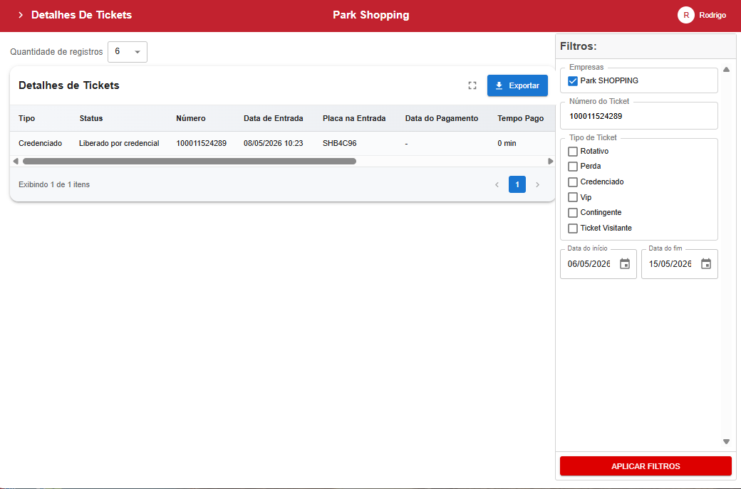Screen dimensions: 741x489
Task: Sort by the Status column header
Action: click(x=90, y=118)
